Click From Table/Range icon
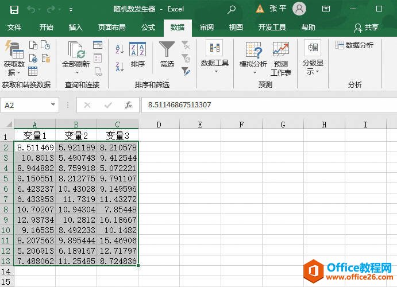 (33, 71)
